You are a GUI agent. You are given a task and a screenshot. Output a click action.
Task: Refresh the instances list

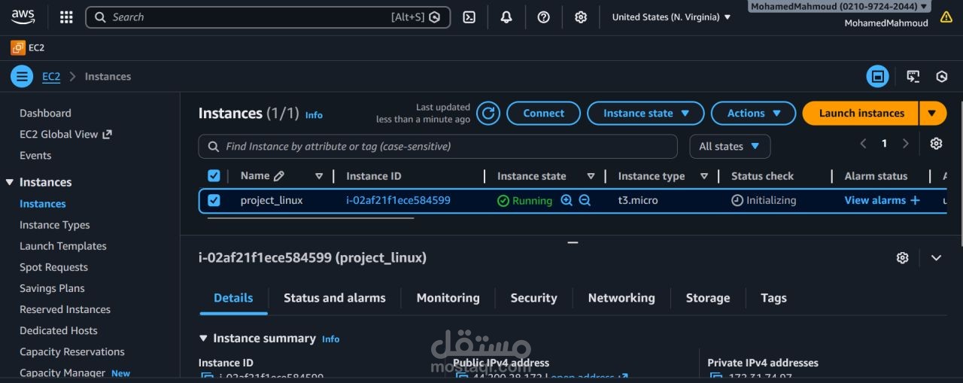(x=488, y=113)
